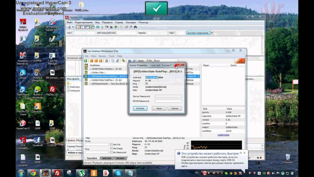The width and height of the screenshot is (314, 177).
Task: Click RU language indicator in tray
Action: [197, 173]
